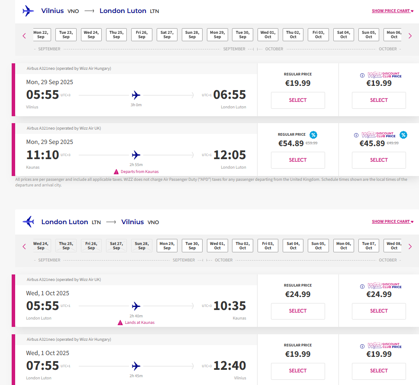Click the regular price percent discount badge €54.89
419x385 pixels.
click(313, 135)
